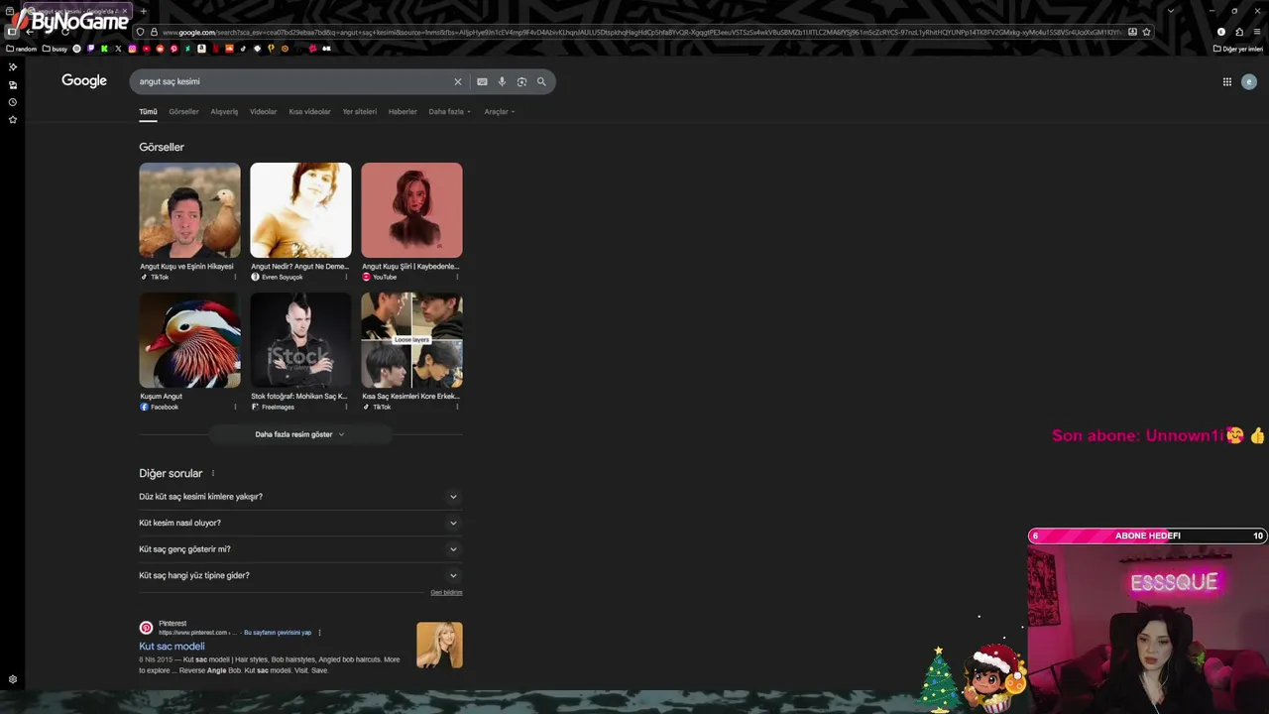Open the Kut sac modeli result link

click(172, 647)
